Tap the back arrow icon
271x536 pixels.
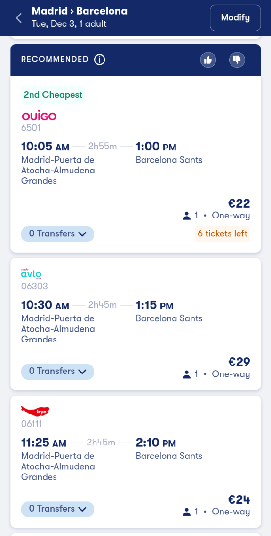[19, 18]
